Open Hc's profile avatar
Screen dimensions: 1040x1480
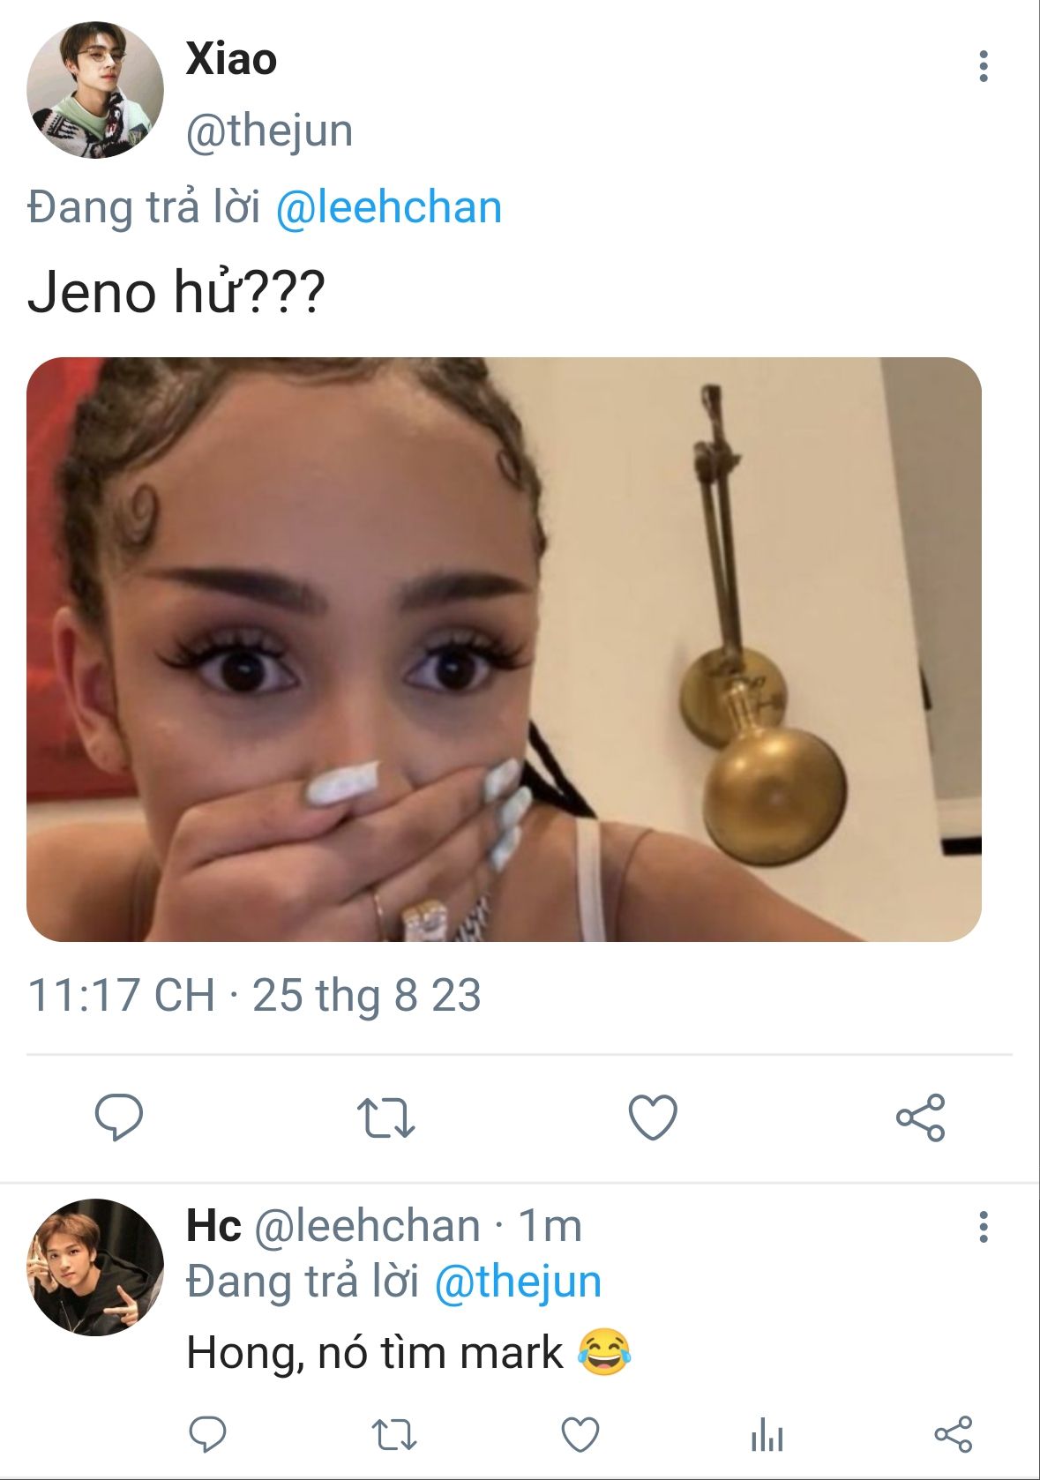[x=95, y=1267]
